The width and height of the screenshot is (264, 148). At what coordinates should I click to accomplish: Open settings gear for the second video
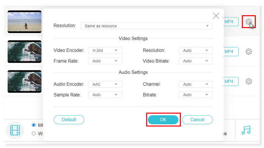point(249,52)
